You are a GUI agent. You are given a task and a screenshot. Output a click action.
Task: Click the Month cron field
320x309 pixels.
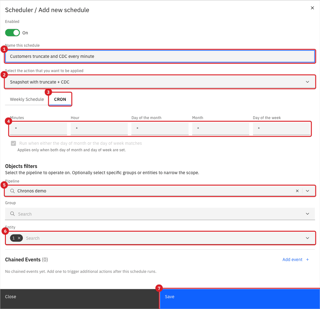point(221,129)
